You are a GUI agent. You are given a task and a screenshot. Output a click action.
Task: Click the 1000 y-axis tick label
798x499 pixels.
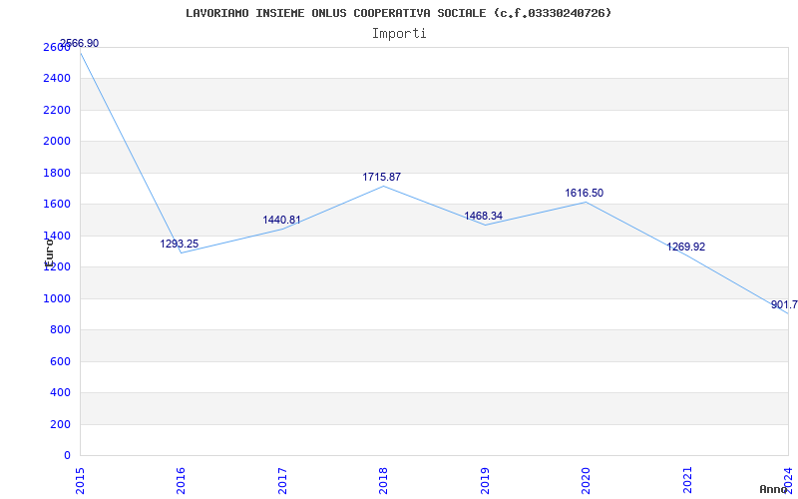click(57, 298)
